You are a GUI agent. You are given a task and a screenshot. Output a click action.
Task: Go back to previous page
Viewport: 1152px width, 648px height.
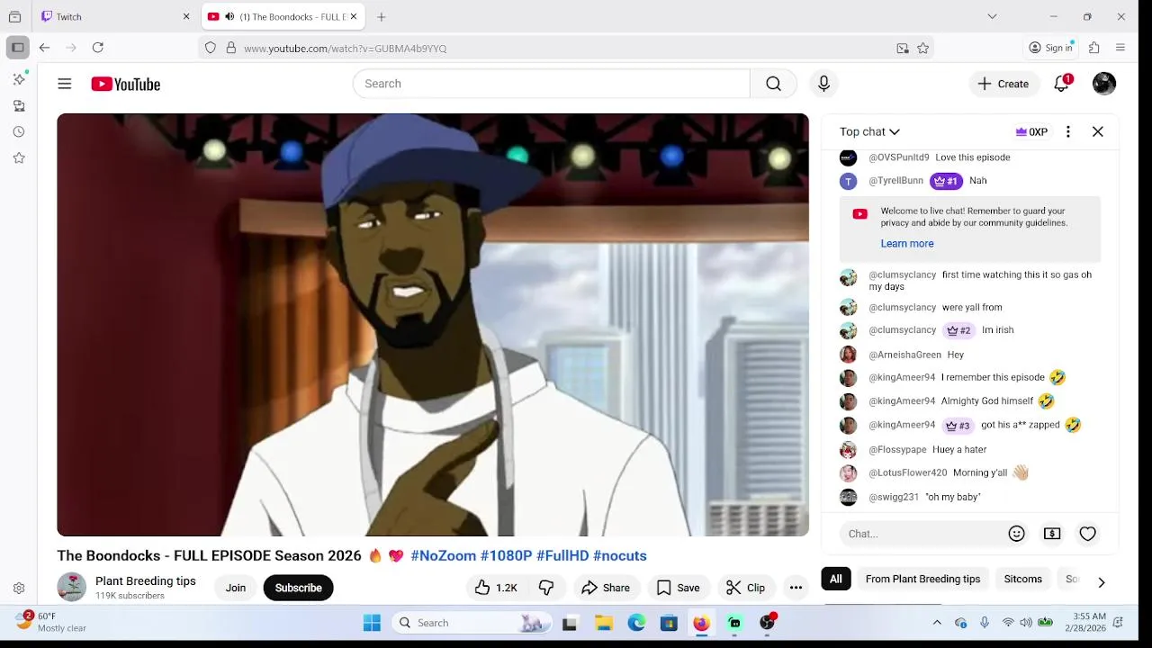[x=44, y=48]
